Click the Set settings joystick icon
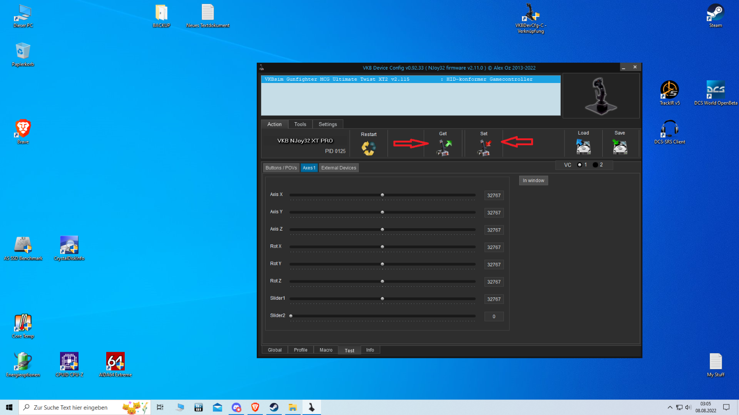The width and height of the screenshot is (739, 415). pyautogui.click(x=484, y=148)
